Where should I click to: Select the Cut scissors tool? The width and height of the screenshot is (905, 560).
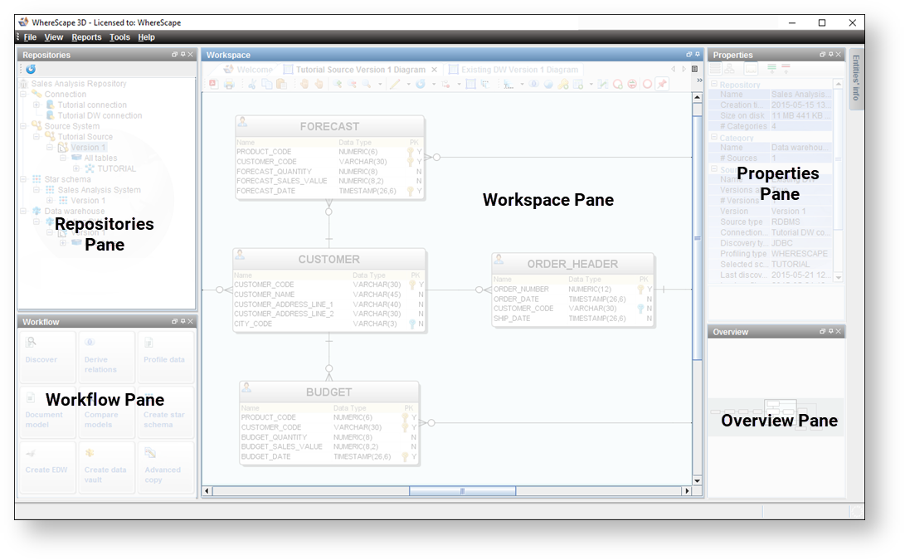tap(252, 85)
